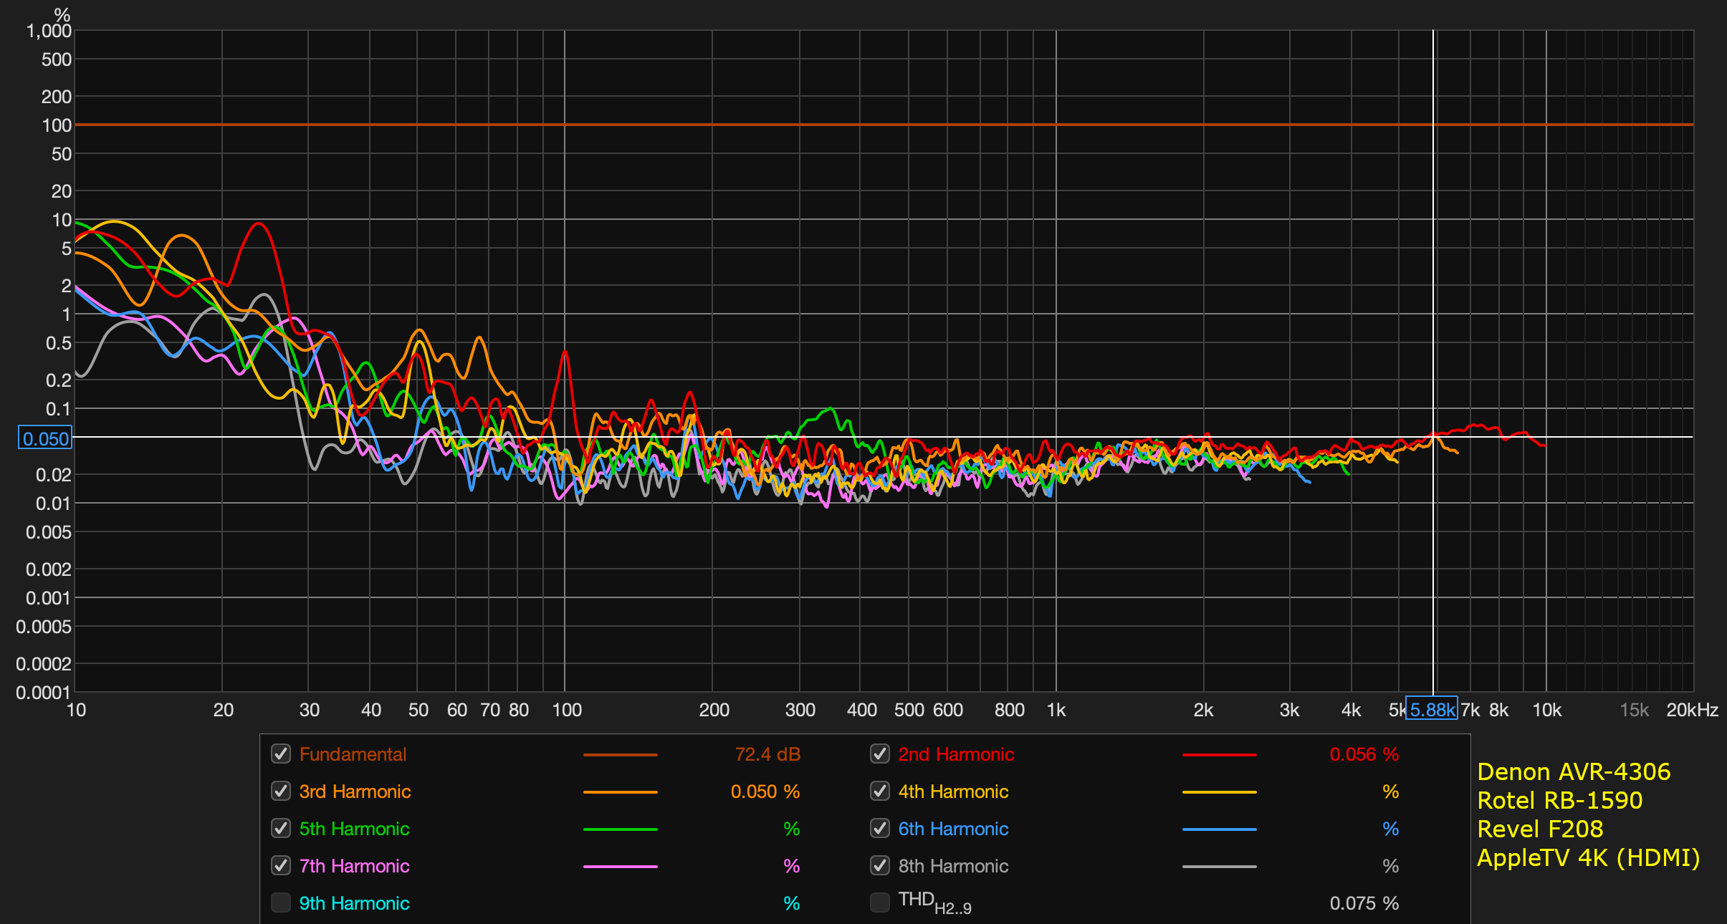Select the 9th Harmonic legend label
This screenshot has width=1727, height=924.
point(354,903)
